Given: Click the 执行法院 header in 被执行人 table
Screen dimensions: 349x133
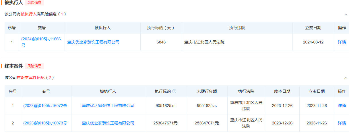Looking at the screenshot, I should click(237, 28).
